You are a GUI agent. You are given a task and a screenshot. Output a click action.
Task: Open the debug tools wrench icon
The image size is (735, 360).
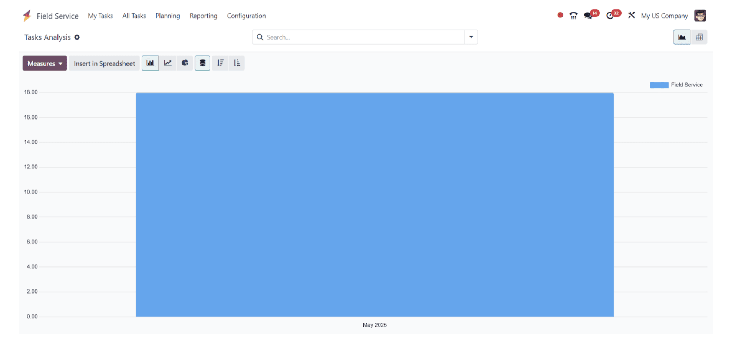tap(631, 15)
